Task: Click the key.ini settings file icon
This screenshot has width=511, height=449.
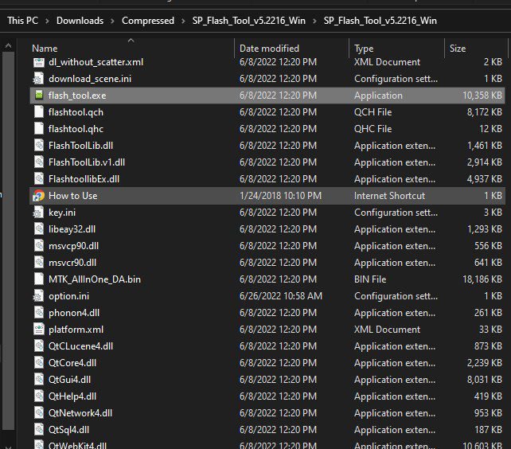Action: point(38,213)
